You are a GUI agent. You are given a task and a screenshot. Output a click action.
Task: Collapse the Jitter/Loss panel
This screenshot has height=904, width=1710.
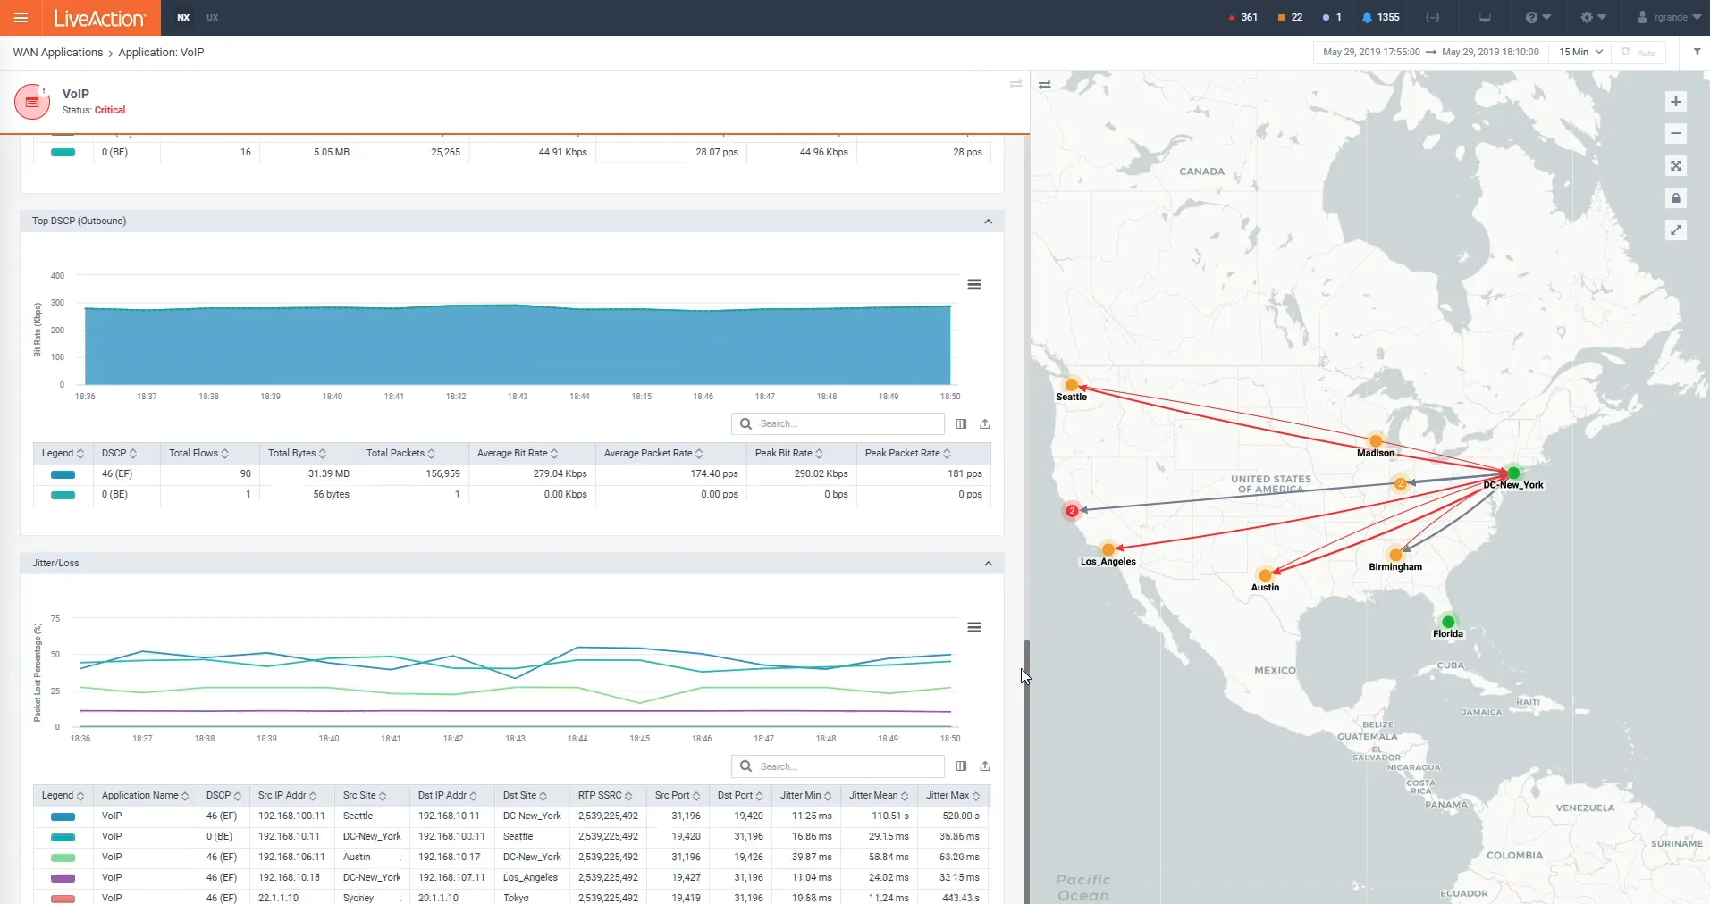coord(988,564)
